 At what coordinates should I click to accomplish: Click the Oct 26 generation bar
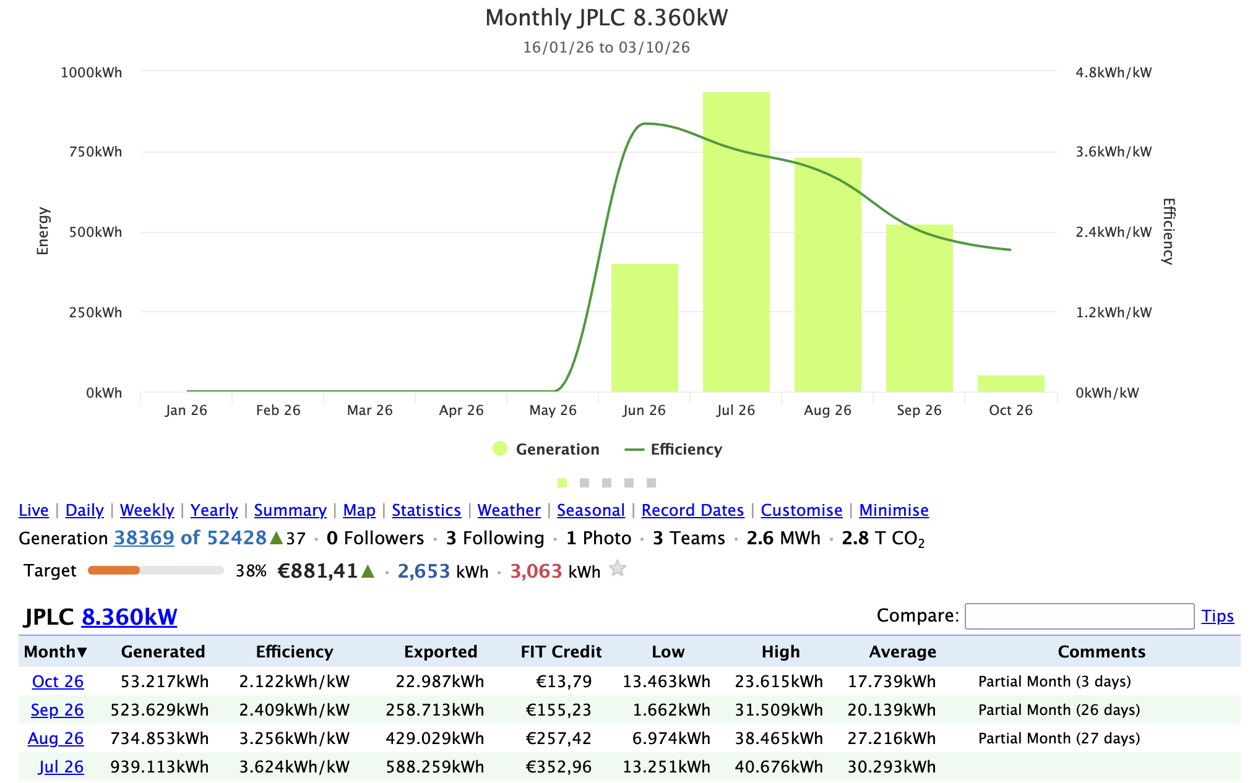pos(1011,383)
